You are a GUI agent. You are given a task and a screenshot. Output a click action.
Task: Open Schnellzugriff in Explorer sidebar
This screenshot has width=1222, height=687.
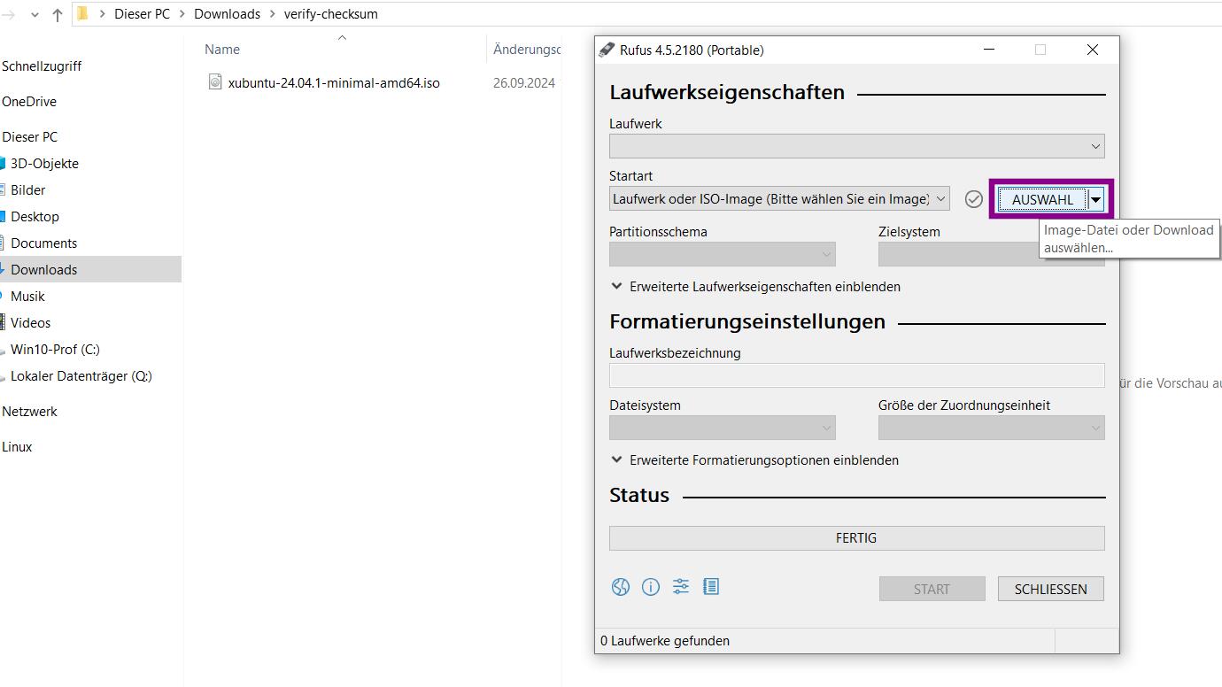point(42,66)
